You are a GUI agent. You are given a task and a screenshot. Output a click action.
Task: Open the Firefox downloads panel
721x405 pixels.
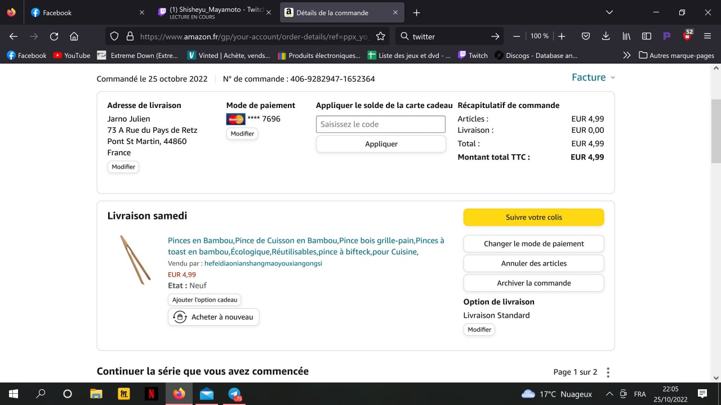[606, 37]
